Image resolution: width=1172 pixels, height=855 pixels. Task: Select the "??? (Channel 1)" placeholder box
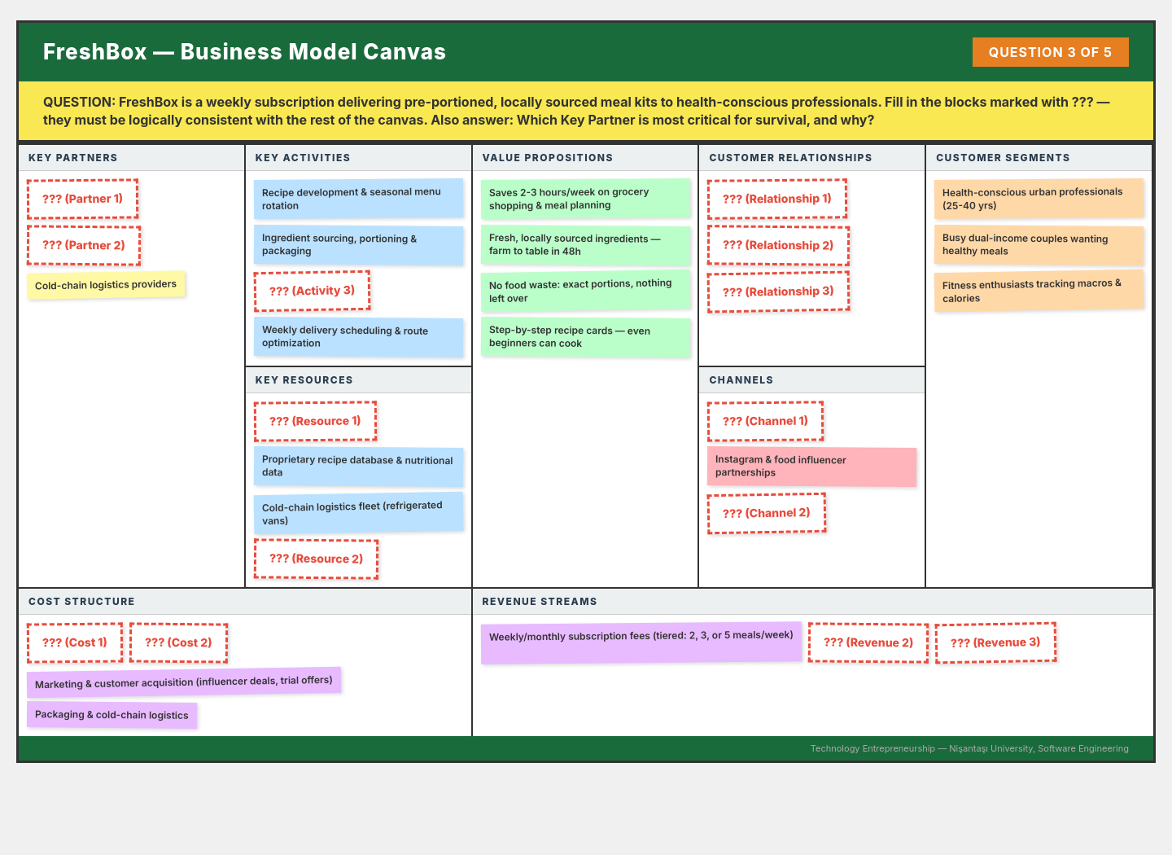point(765,421)
